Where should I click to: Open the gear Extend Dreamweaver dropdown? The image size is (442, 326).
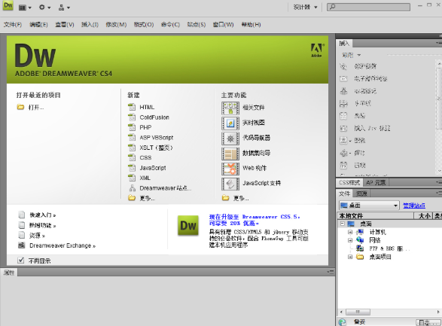pyautogui.click(x=44, y=8)
